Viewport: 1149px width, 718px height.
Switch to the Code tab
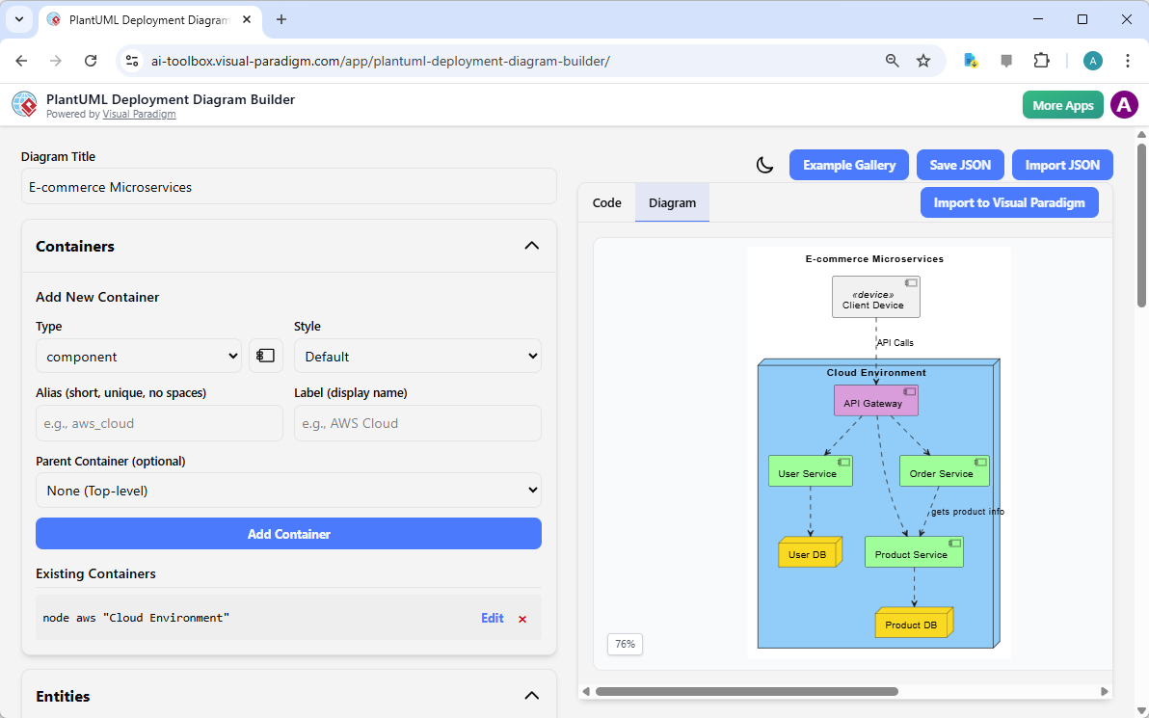(x=606, y=202)
